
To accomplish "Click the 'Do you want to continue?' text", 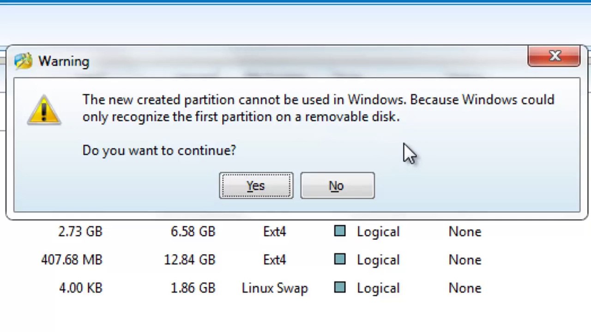I will point(159,150).
